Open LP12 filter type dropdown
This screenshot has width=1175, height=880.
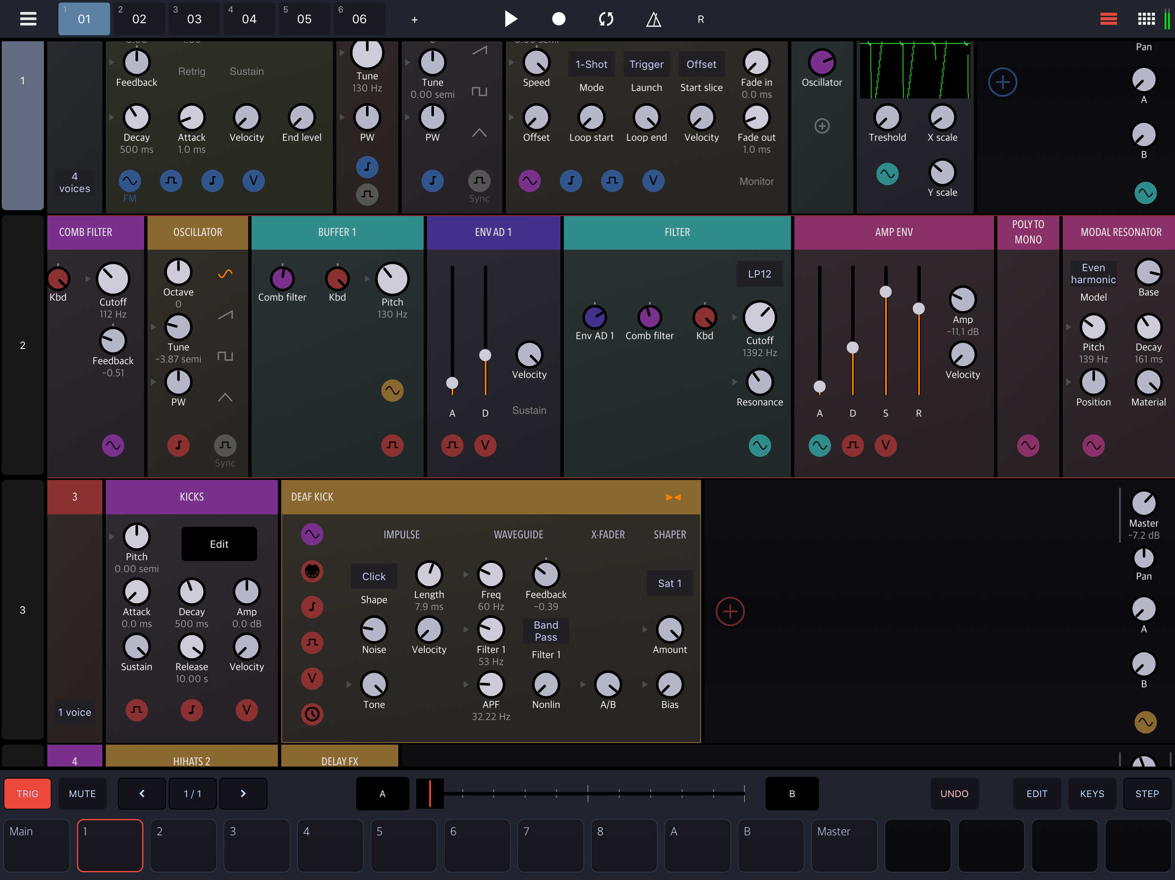759,274
